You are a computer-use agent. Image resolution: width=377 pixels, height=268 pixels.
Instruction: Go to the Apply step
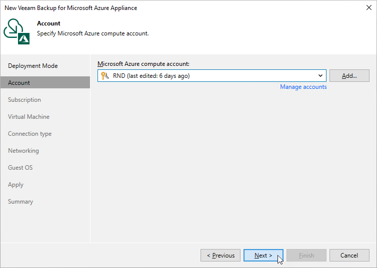15,185
